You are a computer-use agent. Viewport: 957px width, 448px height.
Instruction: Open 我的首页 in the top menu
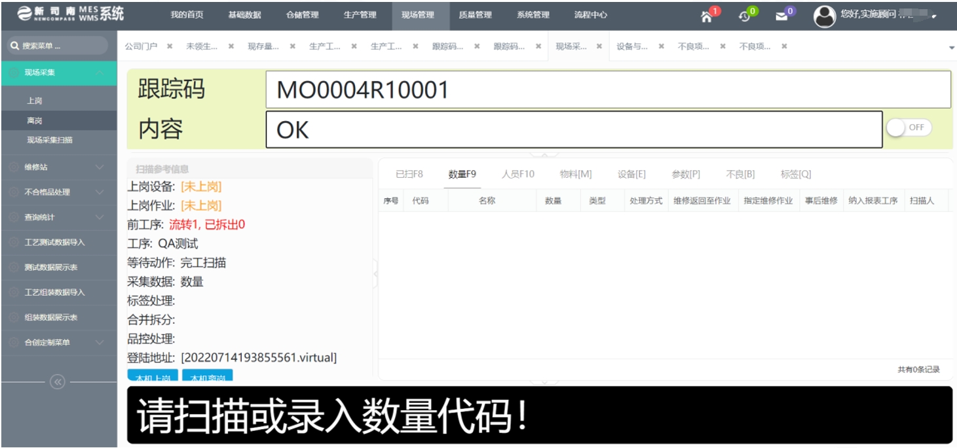click(187, 15)
